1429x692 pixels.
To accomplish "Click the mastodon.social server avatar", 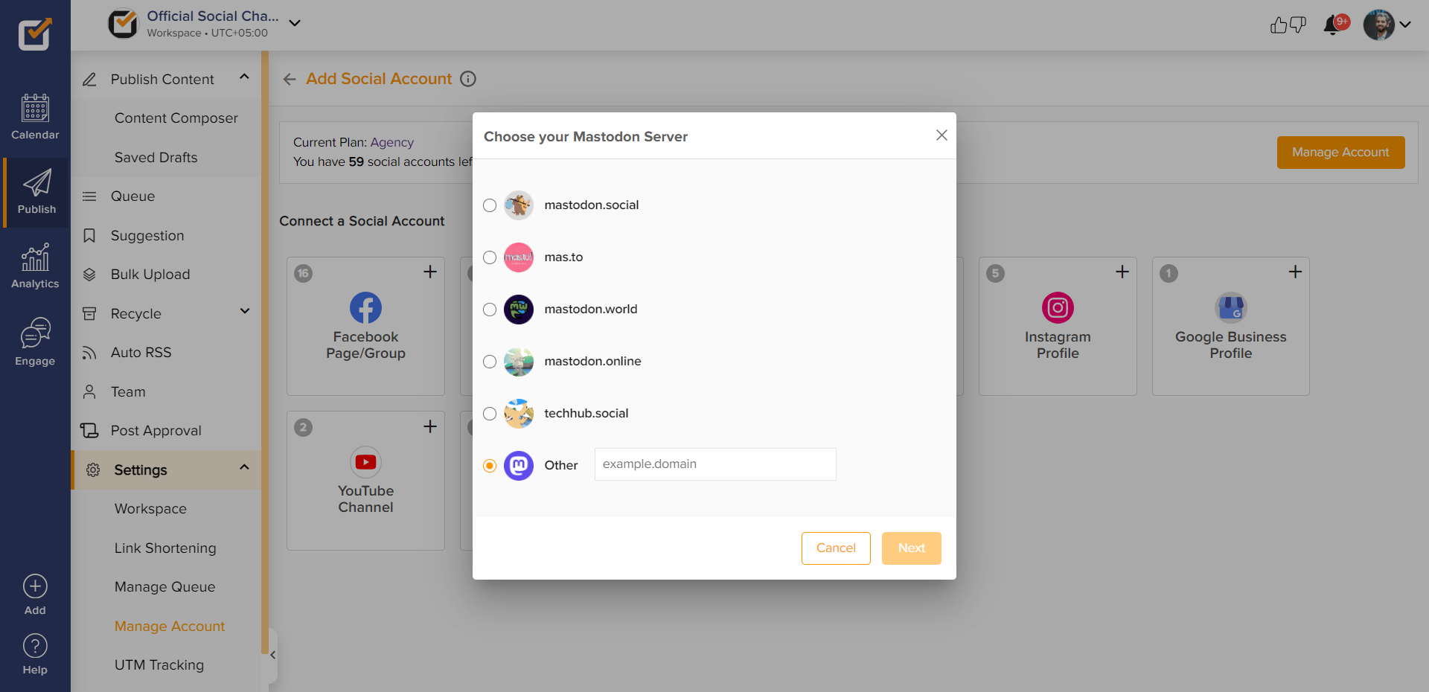I will tap(519, 205).
